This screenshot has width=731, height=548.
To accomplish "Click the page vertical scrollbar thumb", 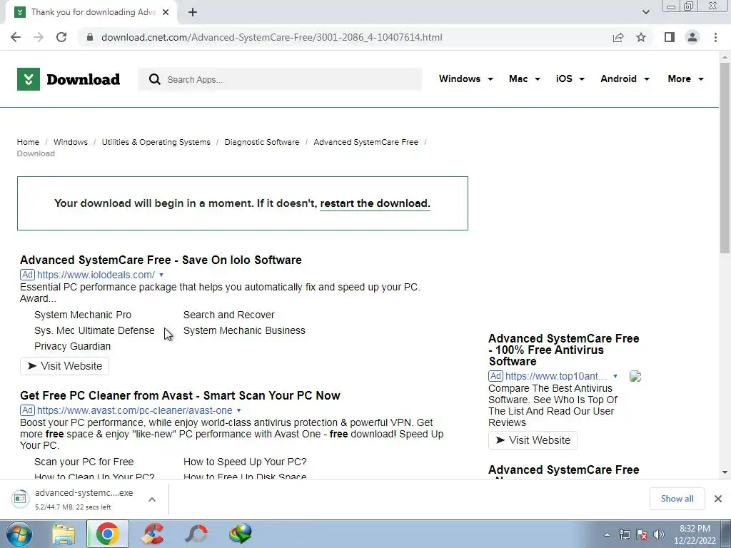I will point(725,158).
